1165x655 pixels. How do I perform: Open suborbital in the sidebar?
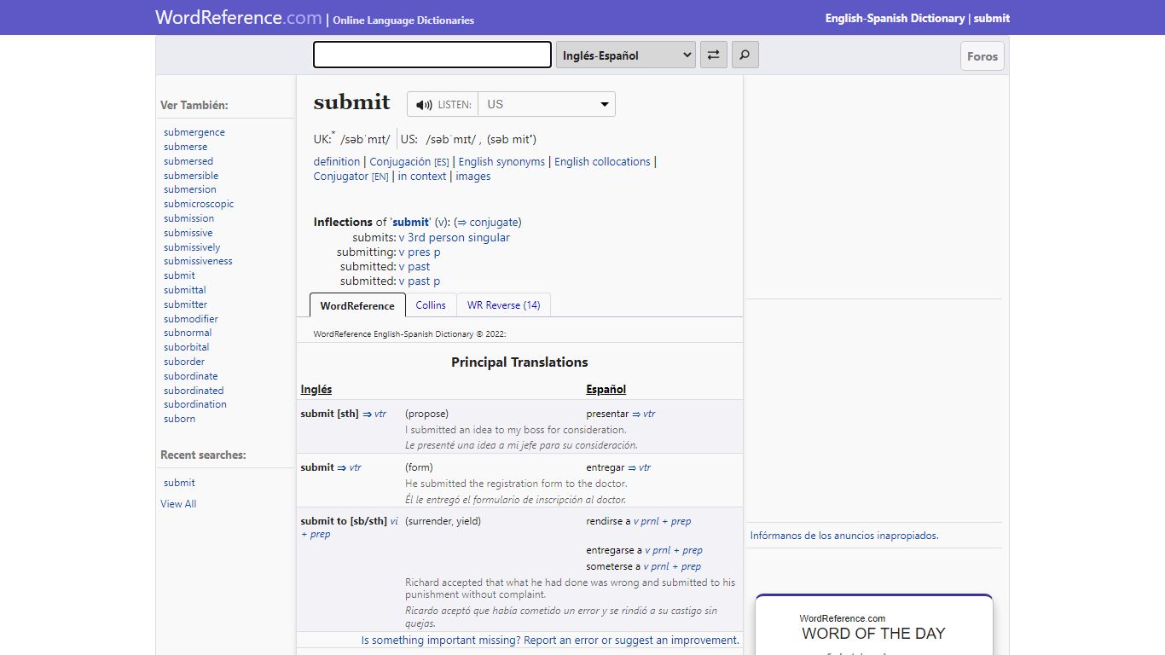[x=187, y=347]
